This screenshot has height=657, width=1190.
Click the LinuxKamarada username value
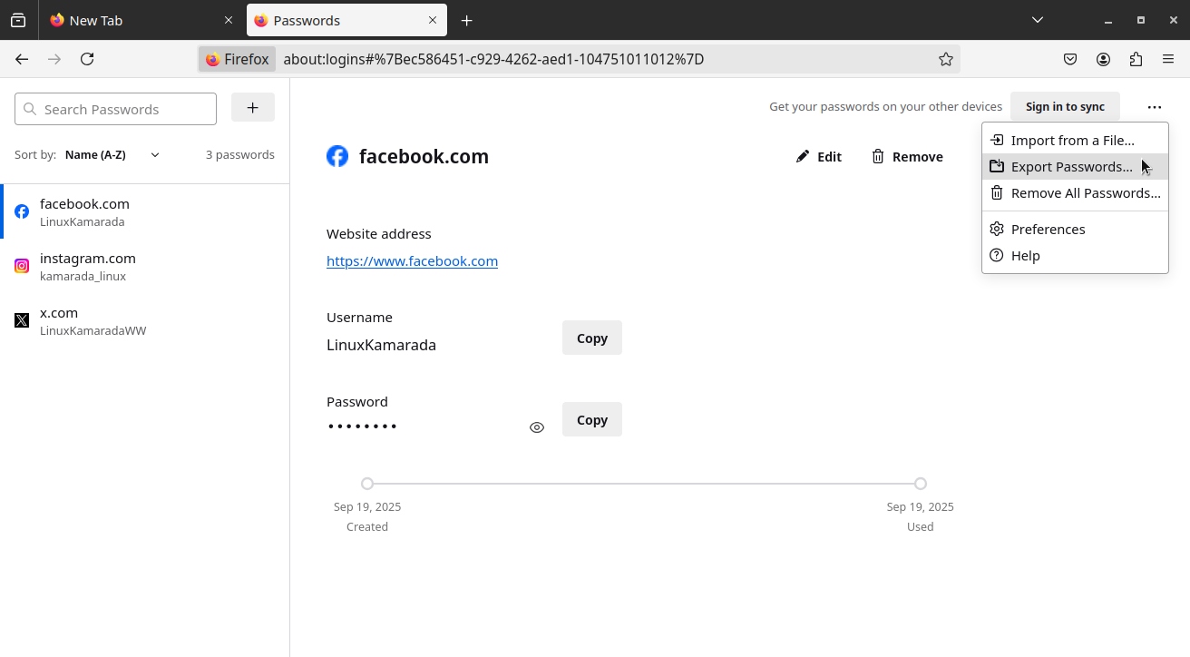[381, 345]
